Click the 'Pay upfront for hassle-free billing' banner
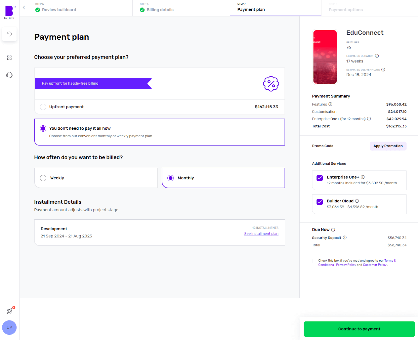Image resolution: width=418 pixels, height=340 pixels. pos(93,84)
